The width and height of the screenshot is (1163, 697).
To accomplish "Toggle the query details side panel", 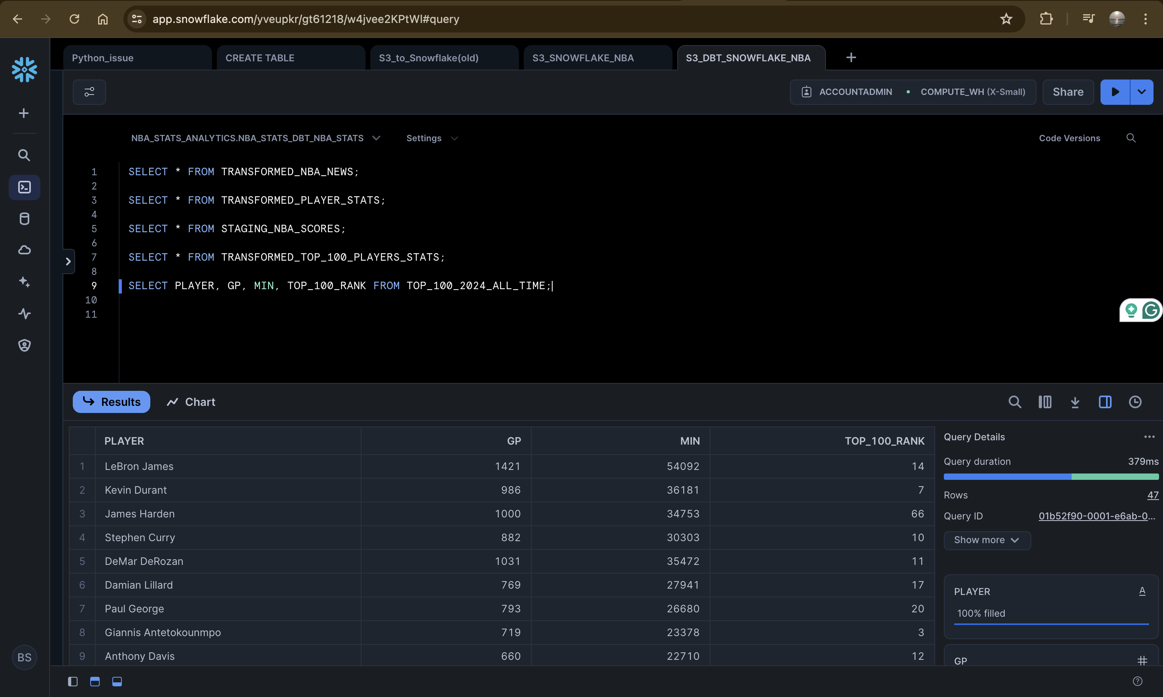I will pyautogui.click(x=1105, y=402).
